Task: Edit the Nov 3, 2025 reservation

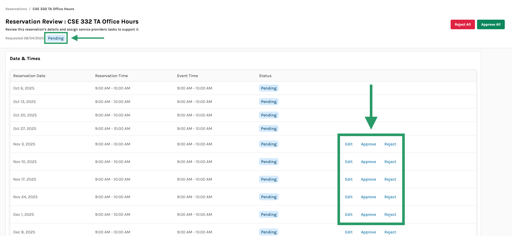Action: (349, 144)
